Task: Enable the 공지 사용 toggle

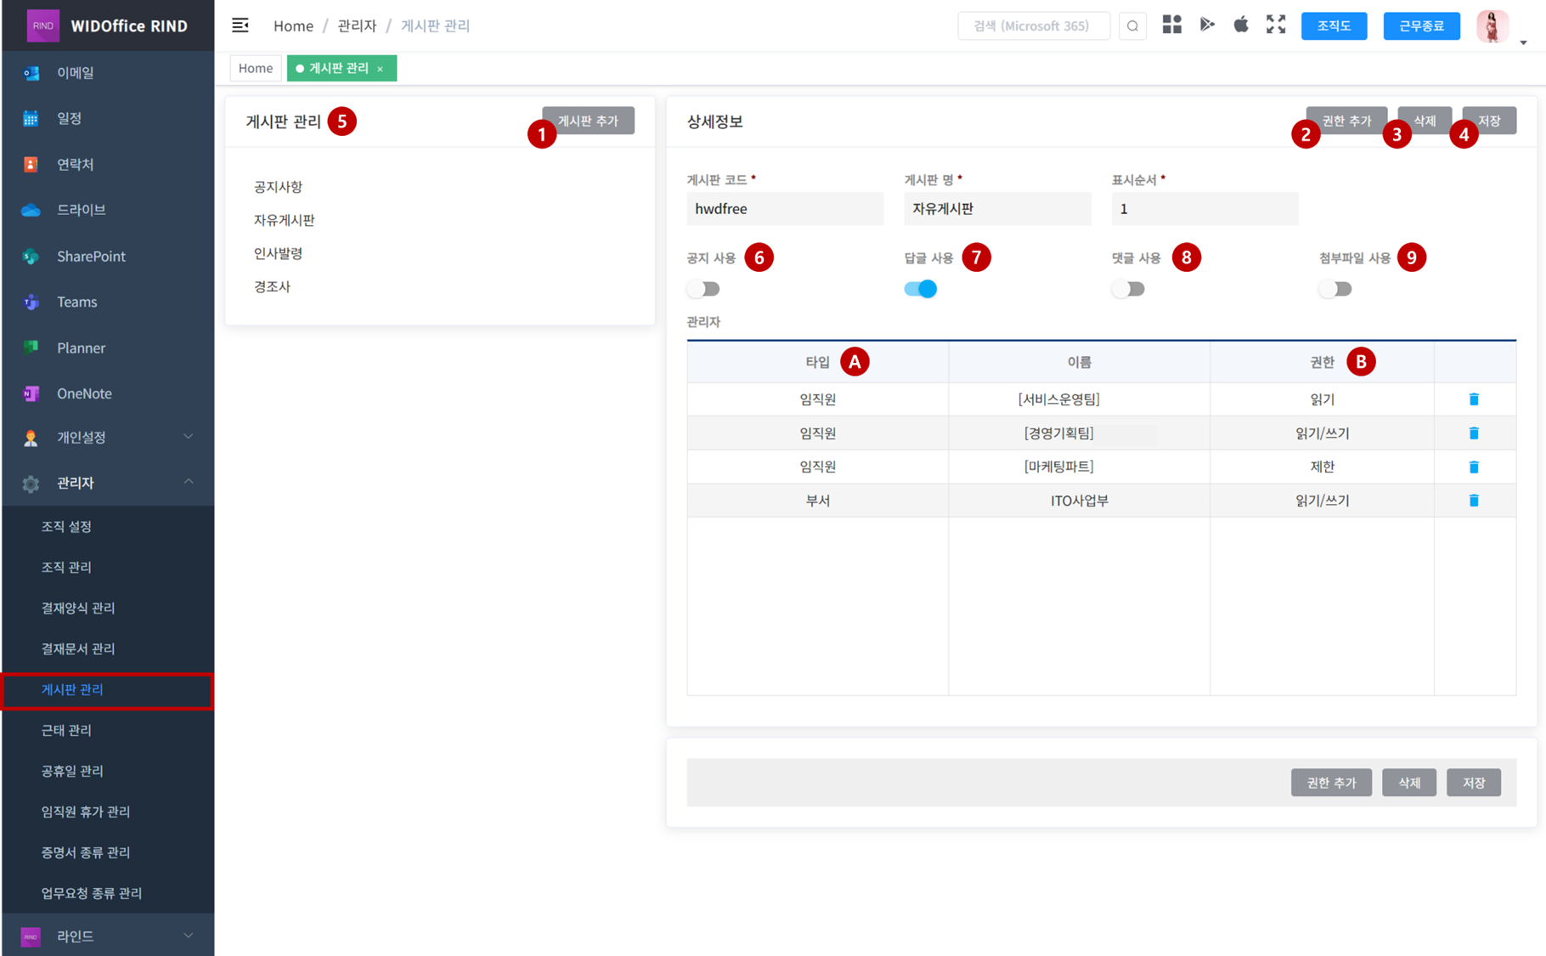Action: [703, 289]
